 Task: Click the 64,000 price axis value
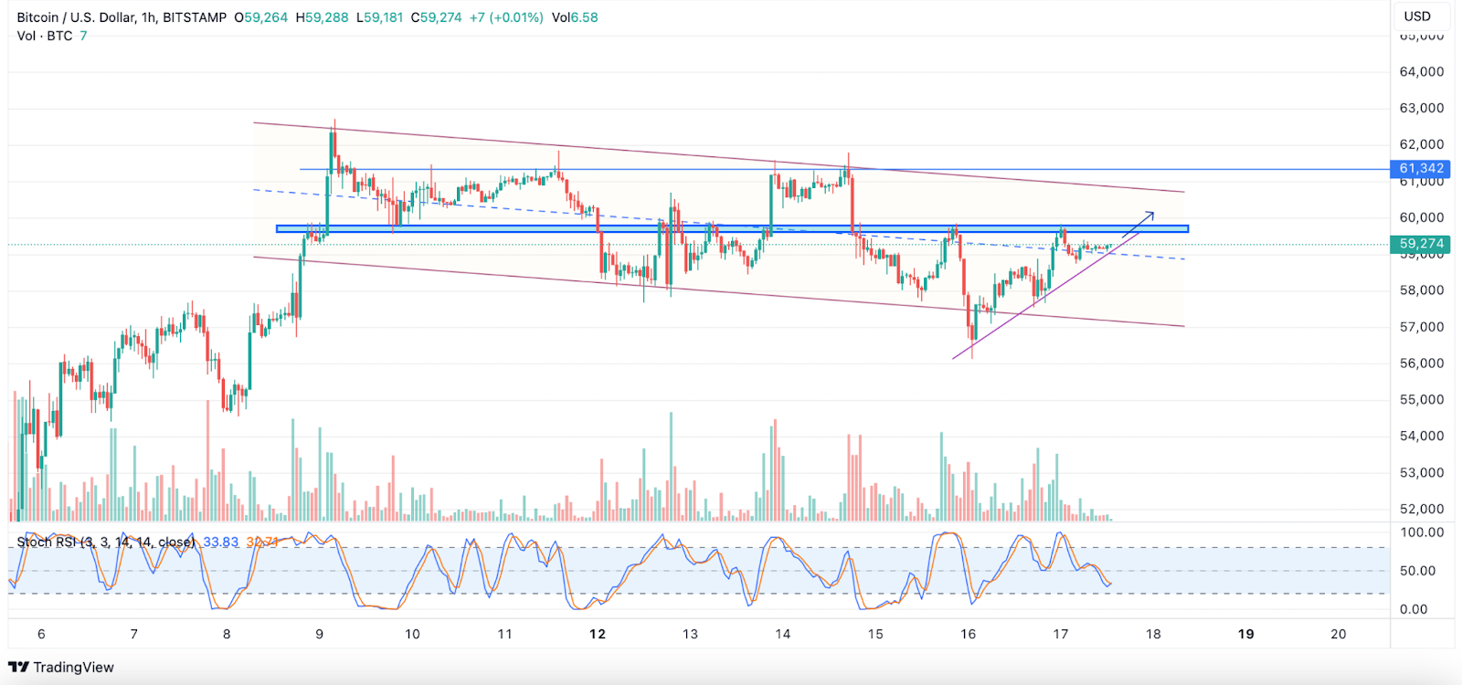coord(1422,71)
